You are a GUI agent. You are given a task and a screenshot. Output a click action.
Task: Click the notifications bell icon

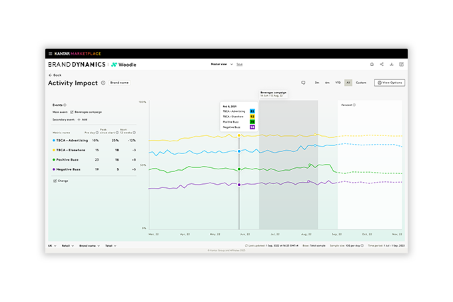(372, 65)
